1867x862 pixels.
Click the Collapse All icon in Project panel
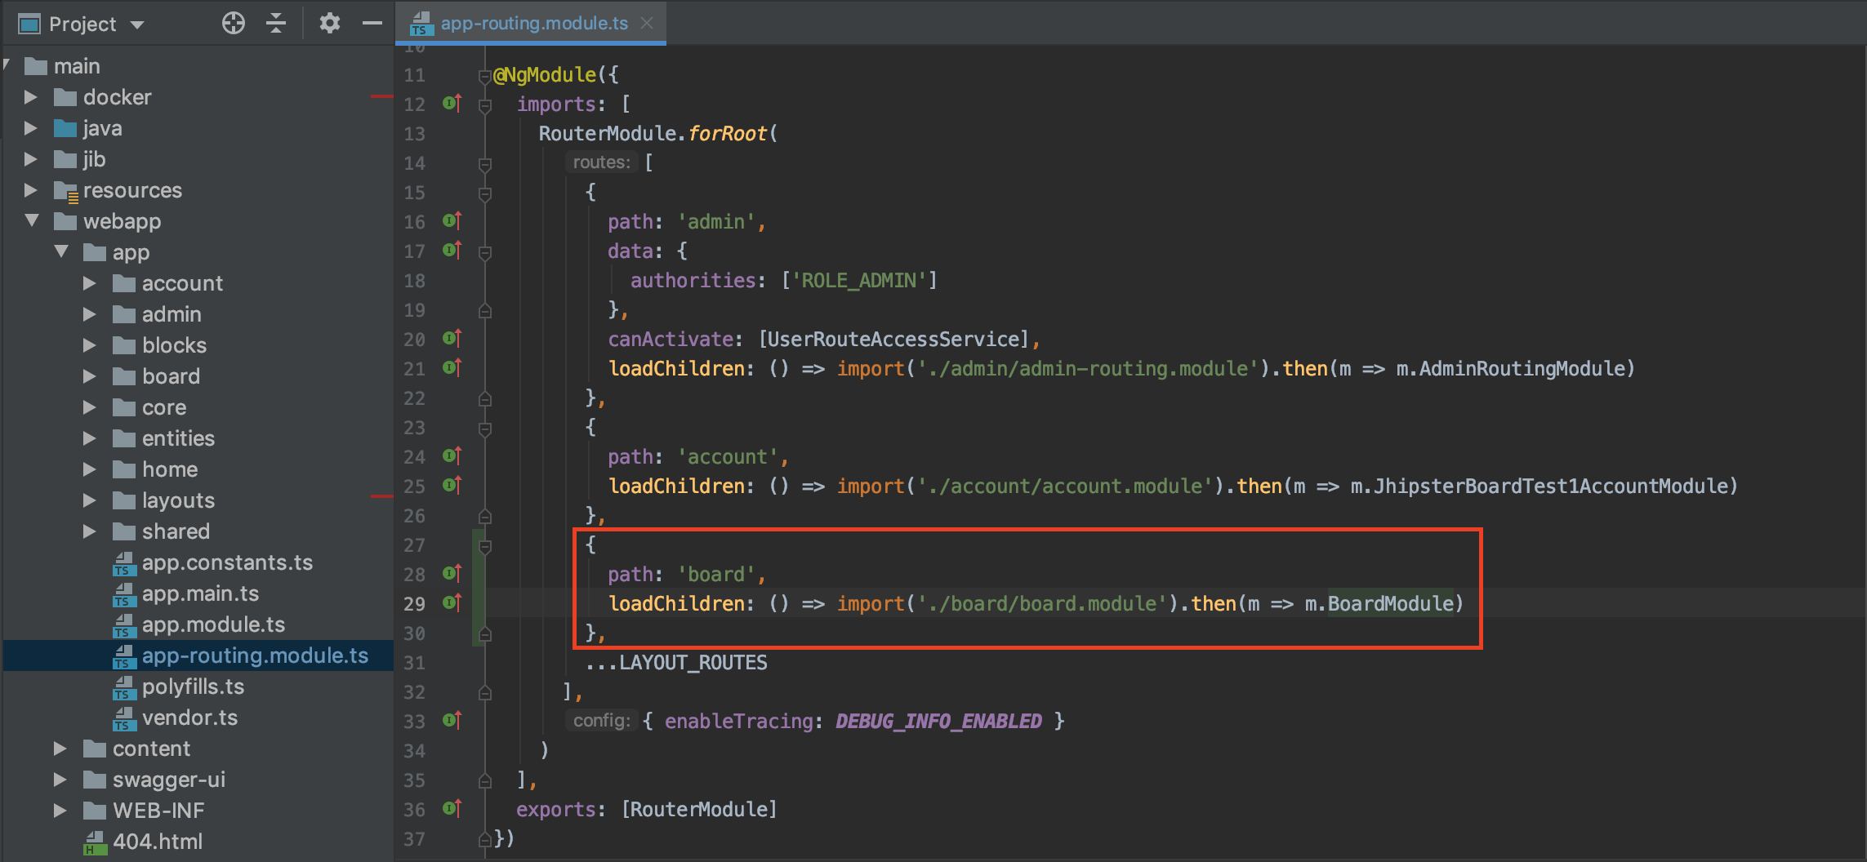pos(276,24)
